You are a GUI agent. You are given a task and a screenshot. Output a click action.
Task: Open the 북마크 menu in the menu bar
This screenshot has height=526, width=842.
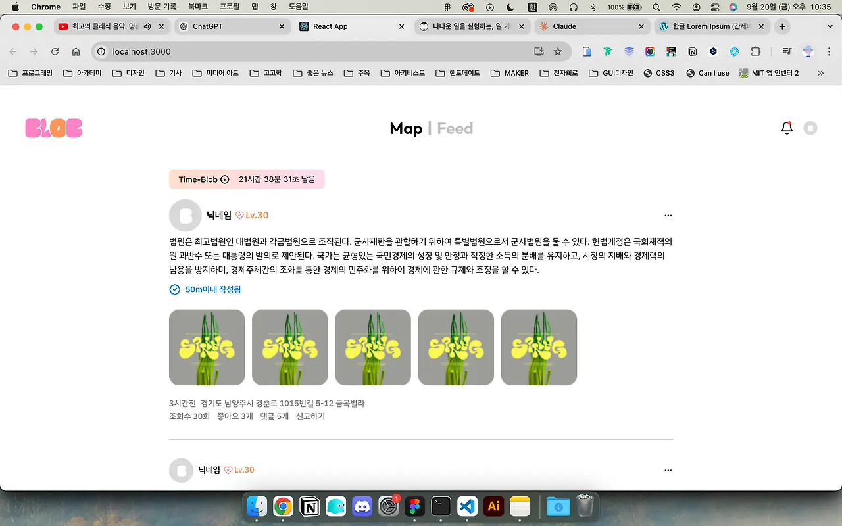click(198, 7)
